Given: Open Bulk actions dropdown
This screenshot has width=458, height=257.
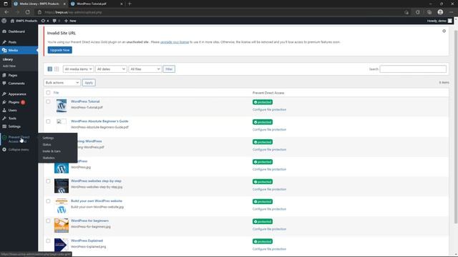Looking at the screenshot, I should tap(62, 83).
